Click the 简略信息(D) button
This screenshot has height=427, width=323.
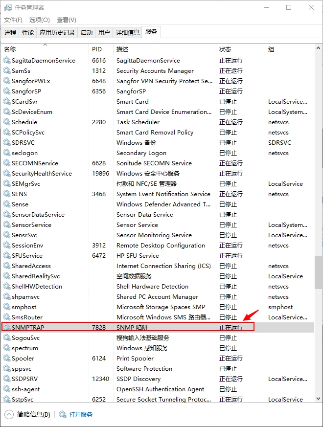(x=33, y=414)
